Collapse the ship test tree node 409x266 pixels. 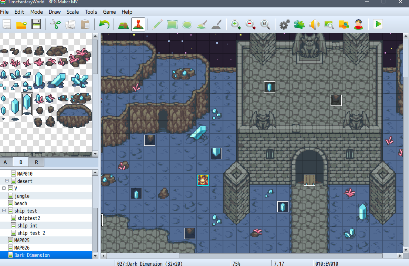point(4,211)
